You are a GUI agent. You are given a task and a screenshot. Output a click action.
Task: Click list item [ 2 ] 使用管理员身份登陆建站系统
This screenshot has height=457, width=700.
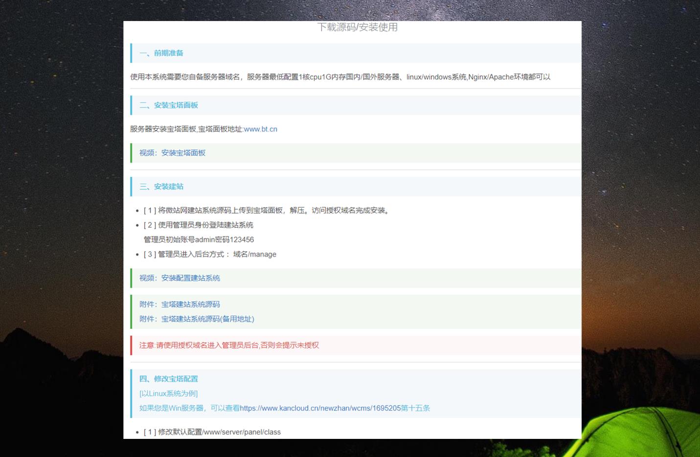(199, 225)
